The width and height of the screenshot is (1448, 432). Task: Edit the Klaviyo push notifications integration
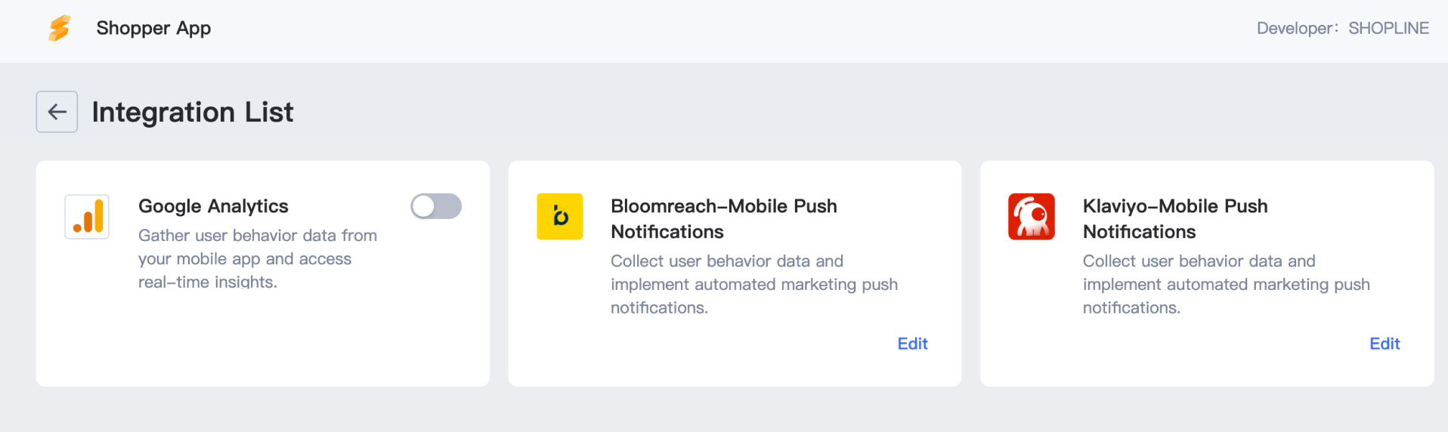[x=1385, y=344]
